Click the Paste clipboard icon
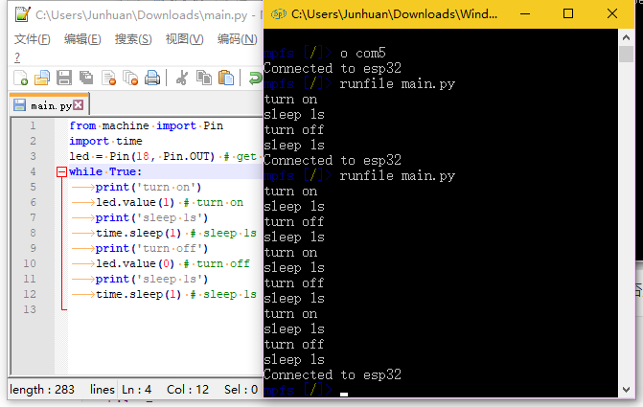Image resolution: width=643 pixels, height=407 pixels. [x=226, y=78]
